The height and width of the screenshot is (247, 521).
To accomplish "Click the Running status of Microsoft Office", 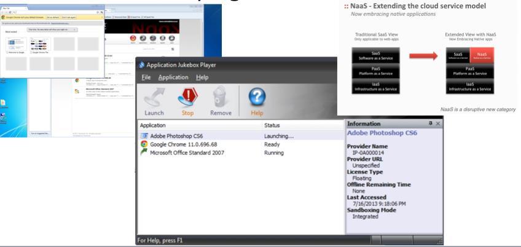I will pyautogui.click(x=274, y=152).
